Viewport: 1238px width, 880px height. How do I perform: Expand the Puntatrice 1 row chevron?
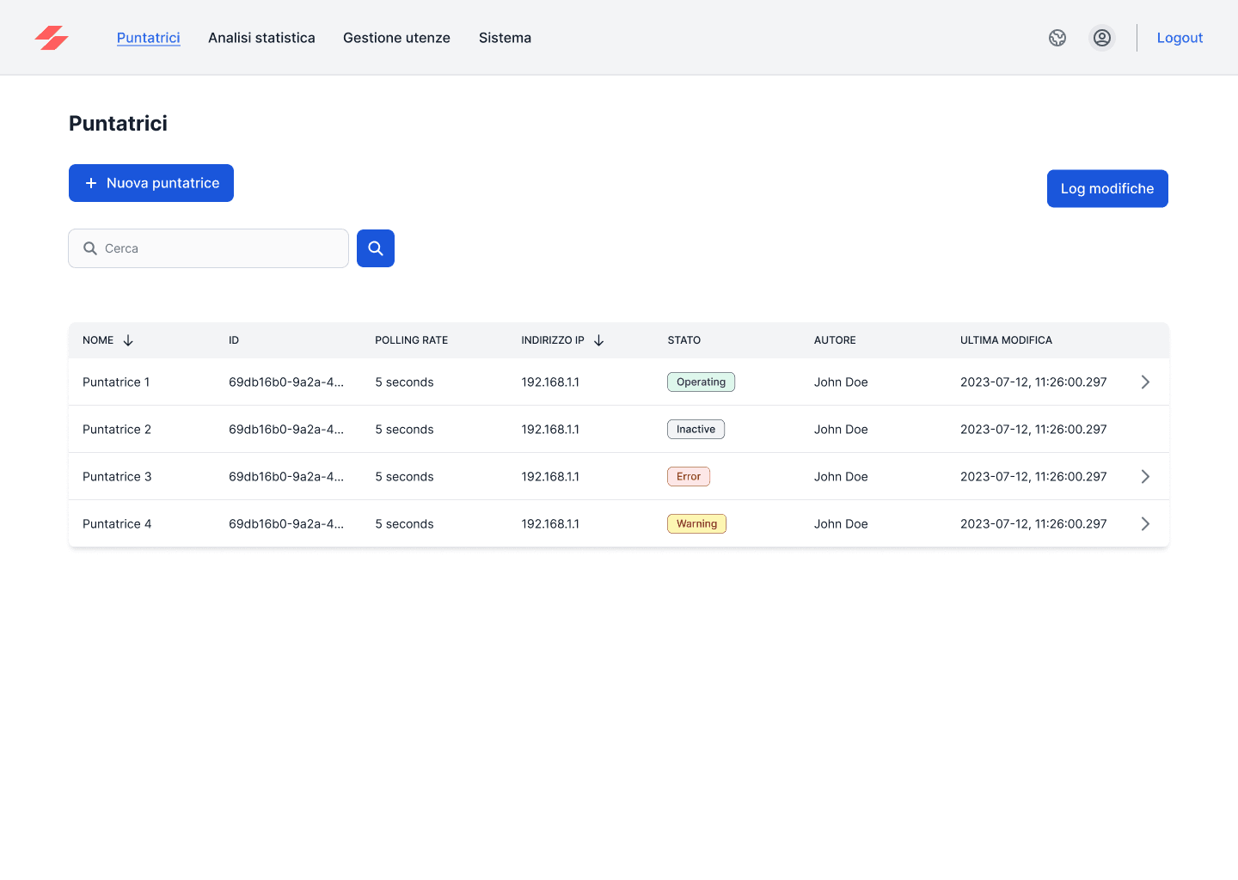(x=1145, y=382)
